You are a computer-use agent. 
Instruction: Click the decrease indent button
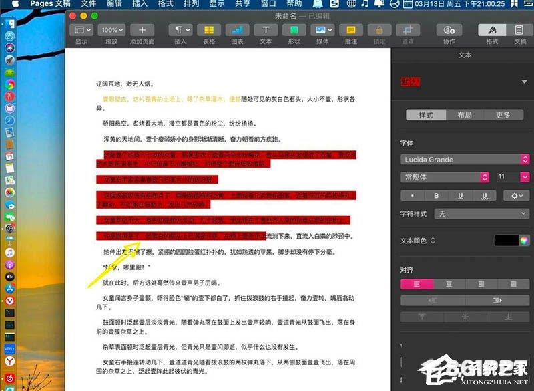[x=433, y=300]
